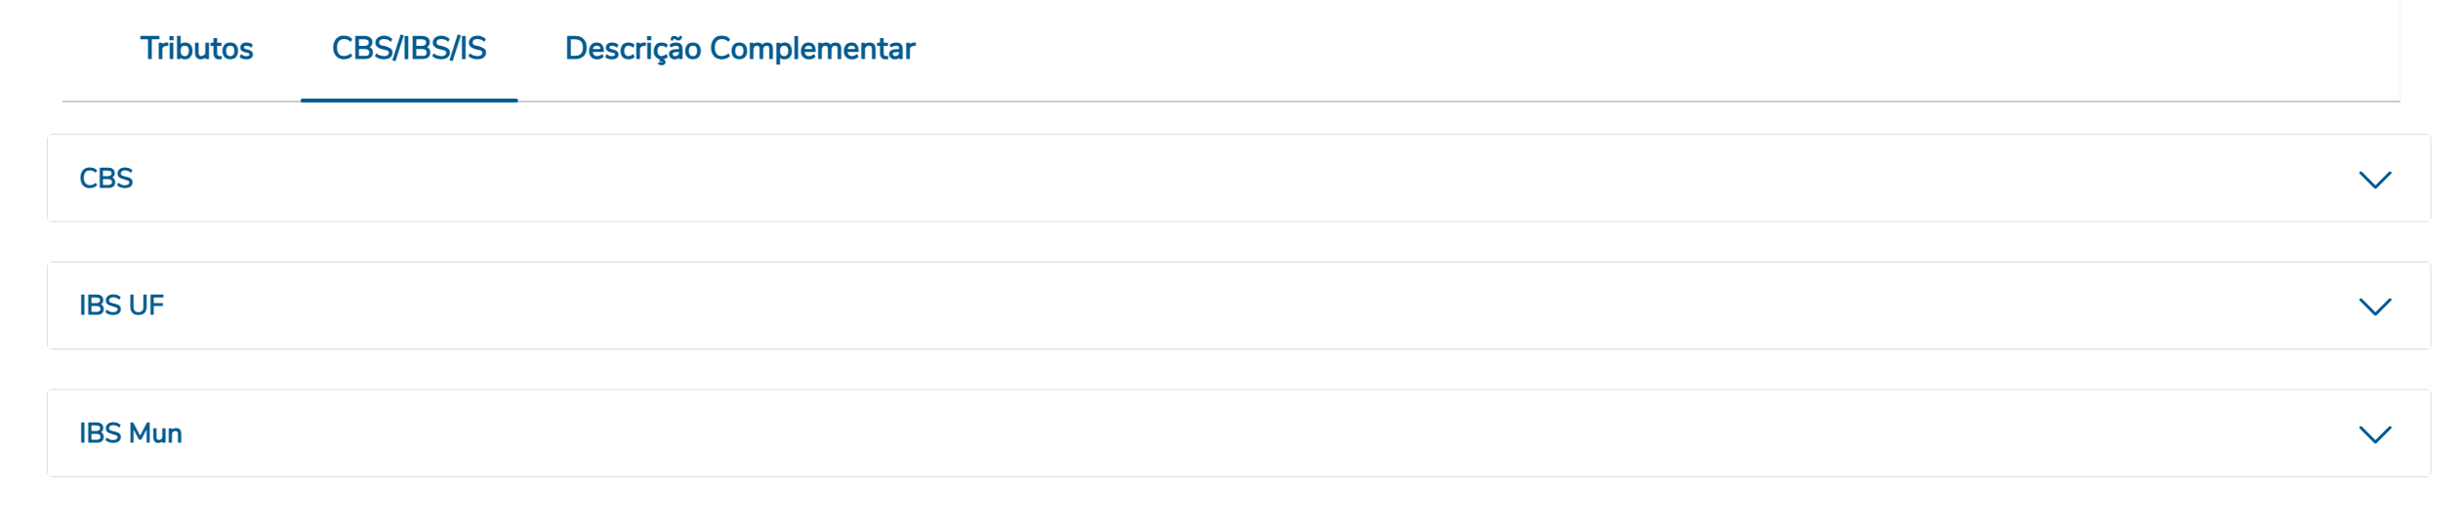The image size is (2462, 531).
Task: Select the CBS/IBS/IS tab
Action: (x=409, y=49)
